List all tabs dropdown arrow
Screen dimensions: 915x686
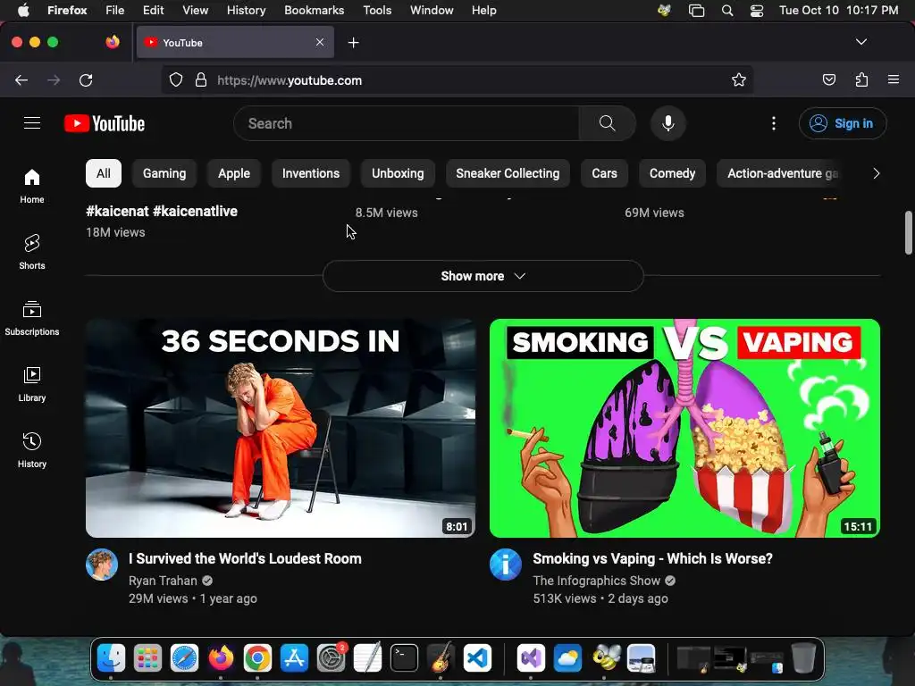pos(860,42)
